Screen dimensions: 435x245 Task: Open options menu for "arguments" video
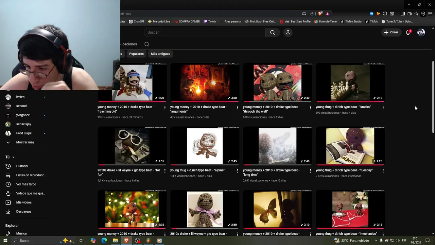[238, 108]
